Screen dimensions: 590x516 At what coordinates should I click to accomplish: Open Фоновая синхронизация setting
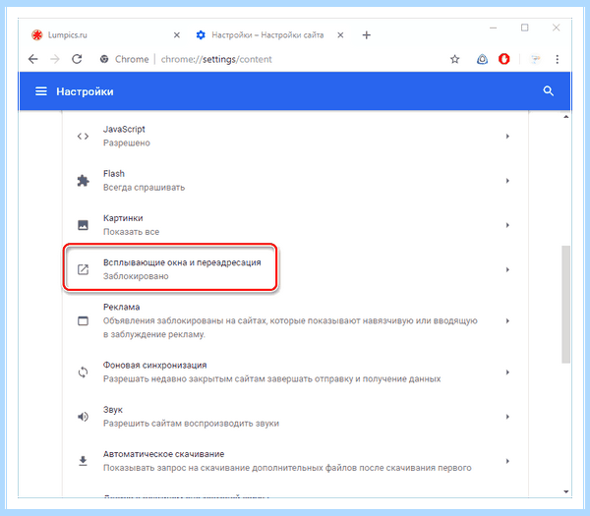295,372
